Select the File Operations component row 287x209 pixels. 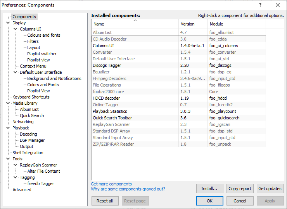pos(179,85)
